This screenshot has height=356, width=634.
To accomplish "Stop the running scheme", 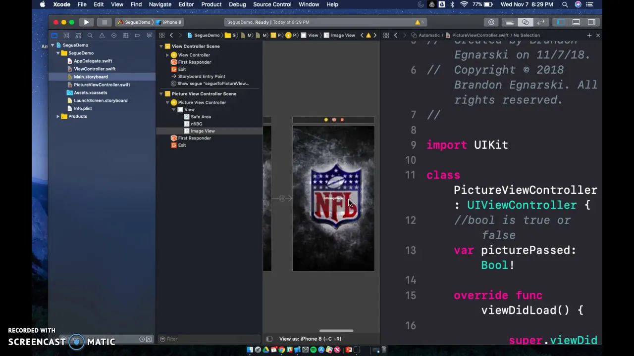I will pos(104,22).
